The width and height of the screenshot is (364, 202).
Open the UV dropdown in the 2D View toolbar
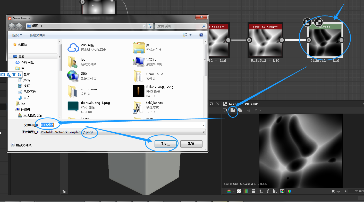[257, 110]
